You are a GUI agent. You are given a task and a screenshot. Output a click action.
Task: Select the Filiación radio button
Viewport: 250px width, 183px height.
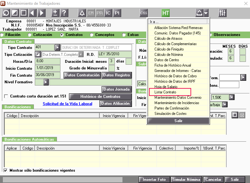pos(2,35)
